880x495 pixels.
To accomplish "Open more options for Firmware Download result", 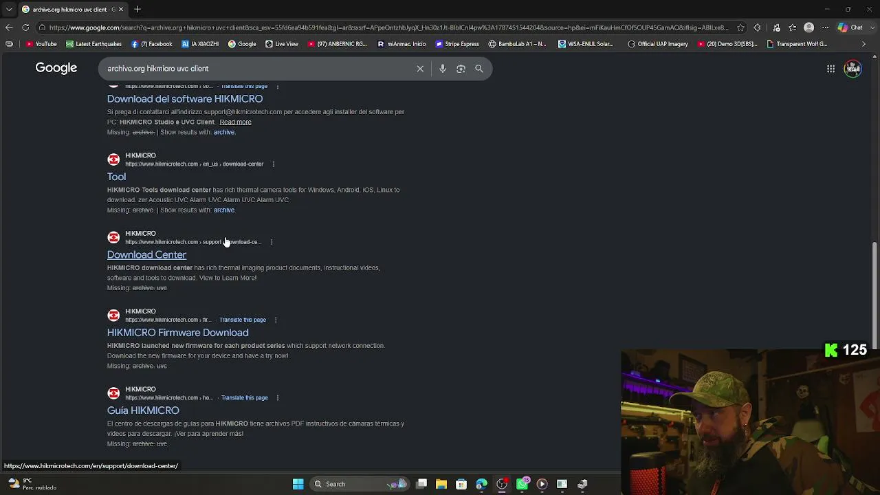I will (276, 320).
